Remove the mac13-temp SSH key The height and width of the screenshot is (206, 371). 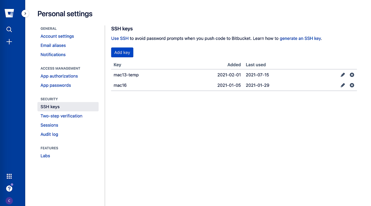click(352, 75)
